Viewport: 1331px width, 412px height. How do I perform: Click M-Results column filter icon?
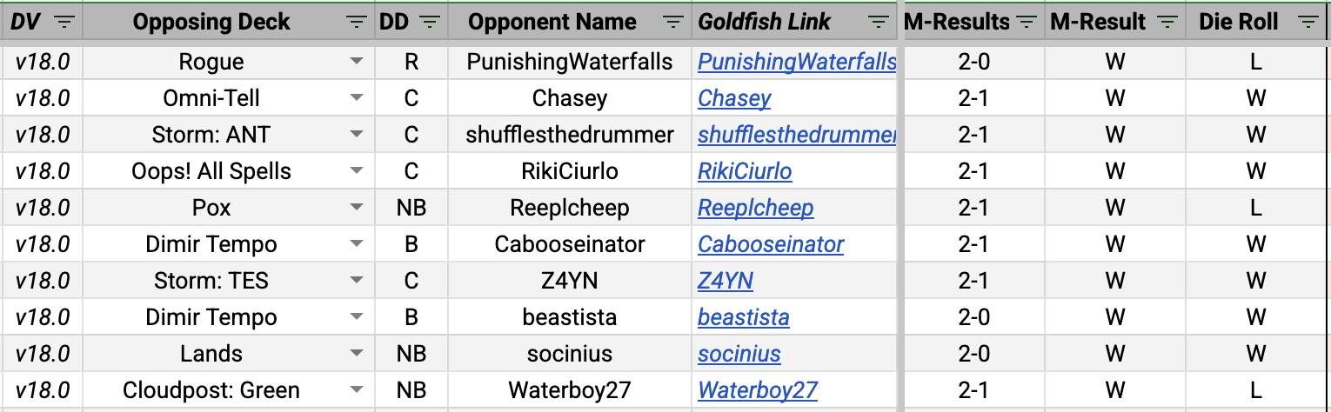point(1027,22)
